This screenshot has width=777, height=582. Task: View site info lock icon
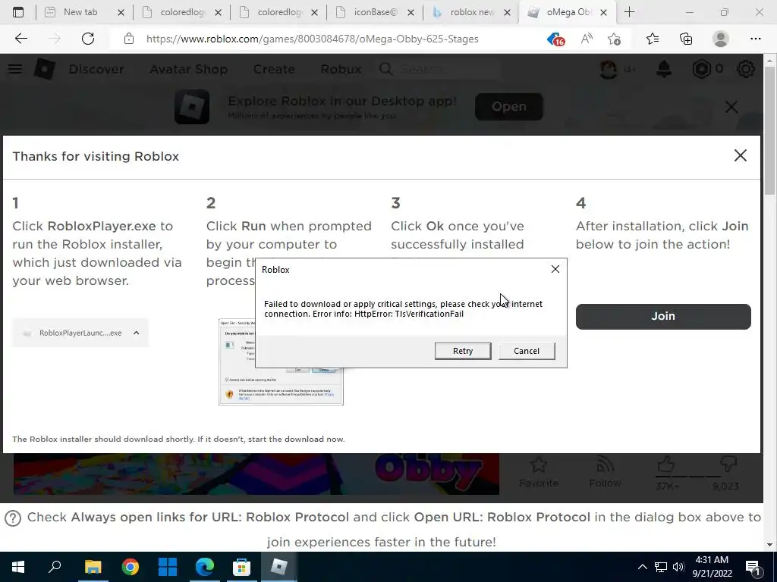(x=129, y=39)
